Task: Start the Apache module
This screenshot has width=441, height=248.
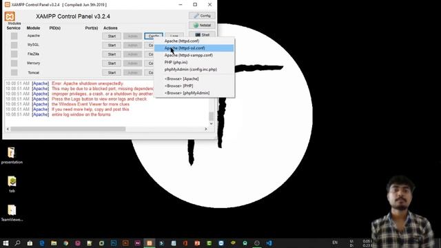Action: pos(112,37)
